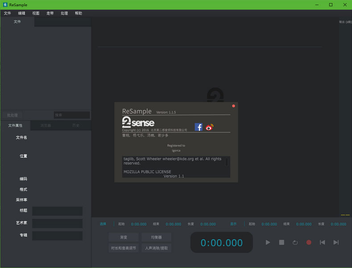Close the About dialog with red dot
The image size is (352, 268).
click(233, 106)
